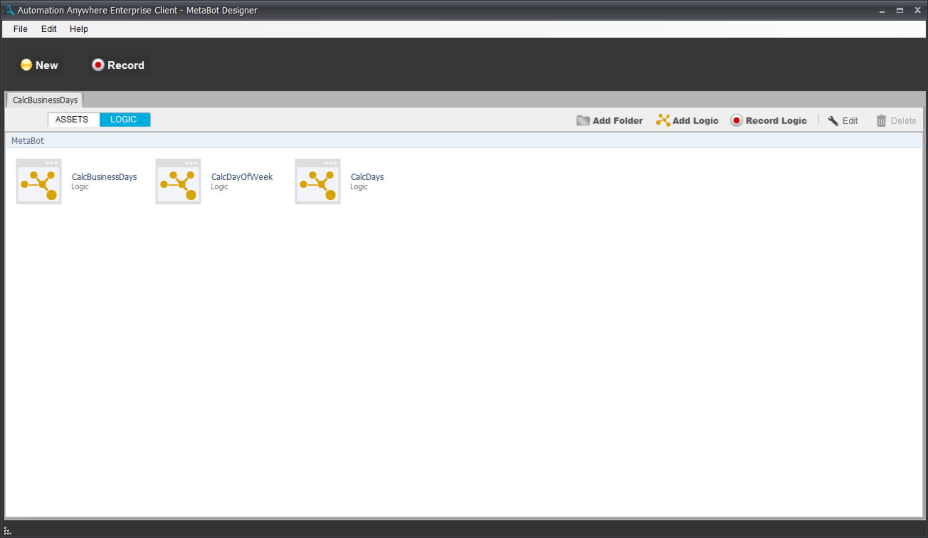Open the Help menu

click(79, 29)
